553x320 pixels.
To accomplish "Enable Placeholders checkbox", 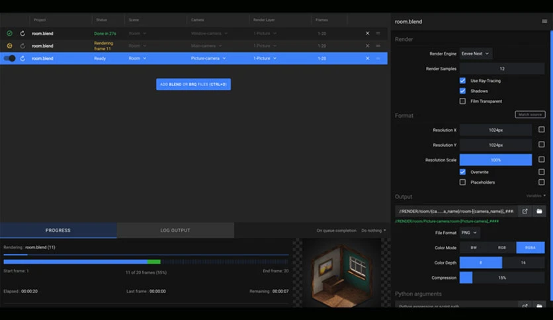I will [462, 182].
